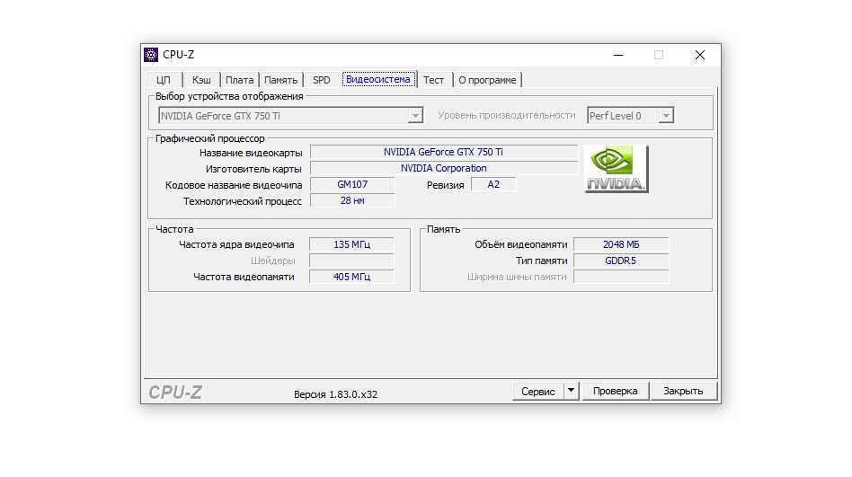Expand the Сервис dropdown arrow
Viewport: 852px width, 477px height.
pyautogui.click(x=571, y=391)
